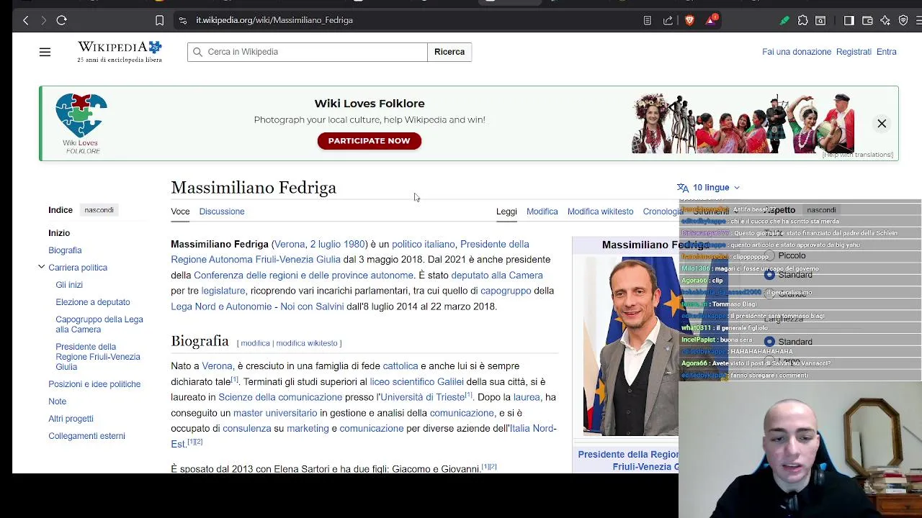The image size is (922, 518).
Task: Select the Modifica tab
Action: point(542,212)
